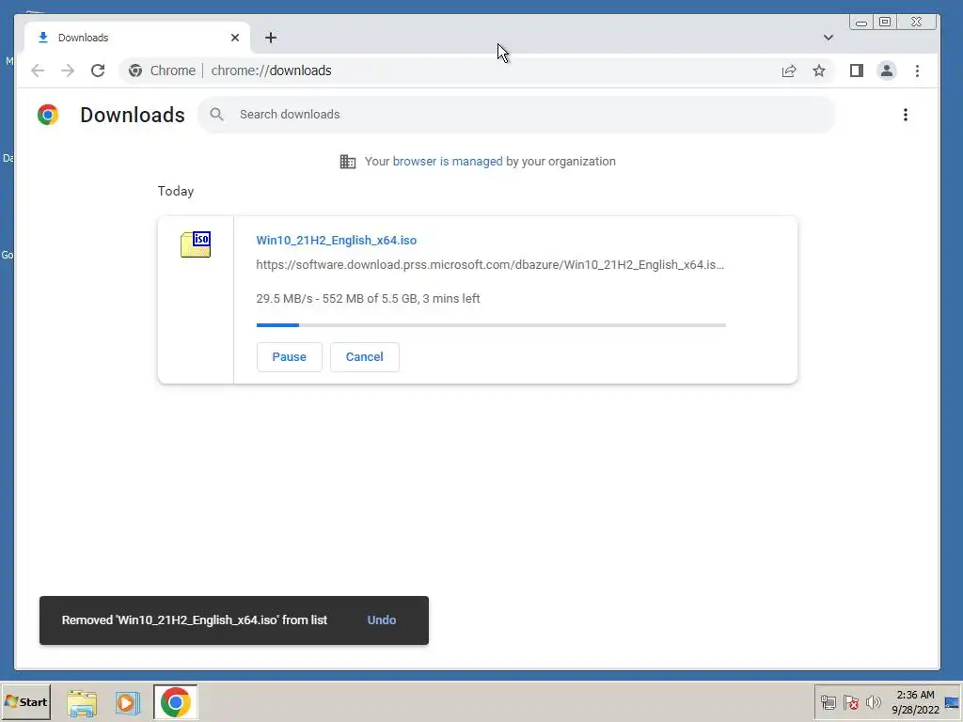
Task: Cancel the ISO download
Action: pyautogui.click(x=364, y=357)
